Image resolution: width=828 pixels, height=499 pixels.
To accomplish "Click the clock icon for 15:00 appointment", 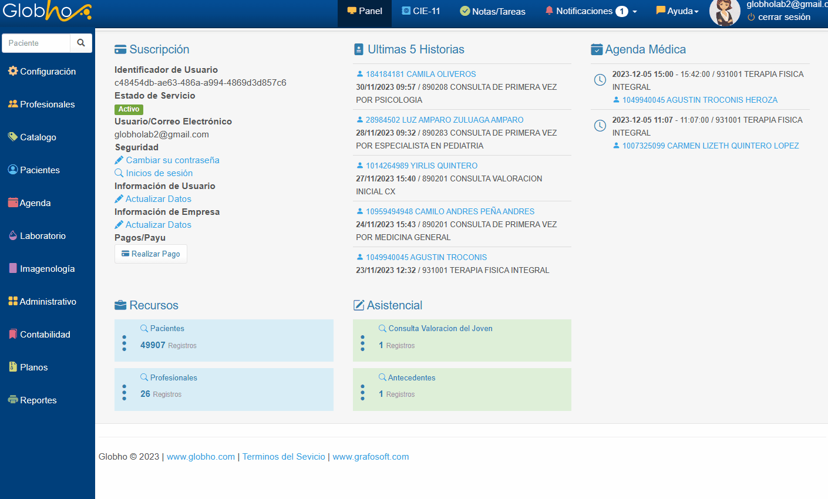I will coord(600,80).
